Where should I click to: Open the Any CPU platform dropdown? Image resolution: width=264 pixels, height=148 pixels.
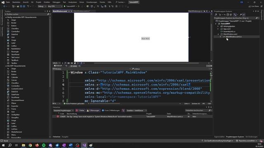[x=55, y=7]
